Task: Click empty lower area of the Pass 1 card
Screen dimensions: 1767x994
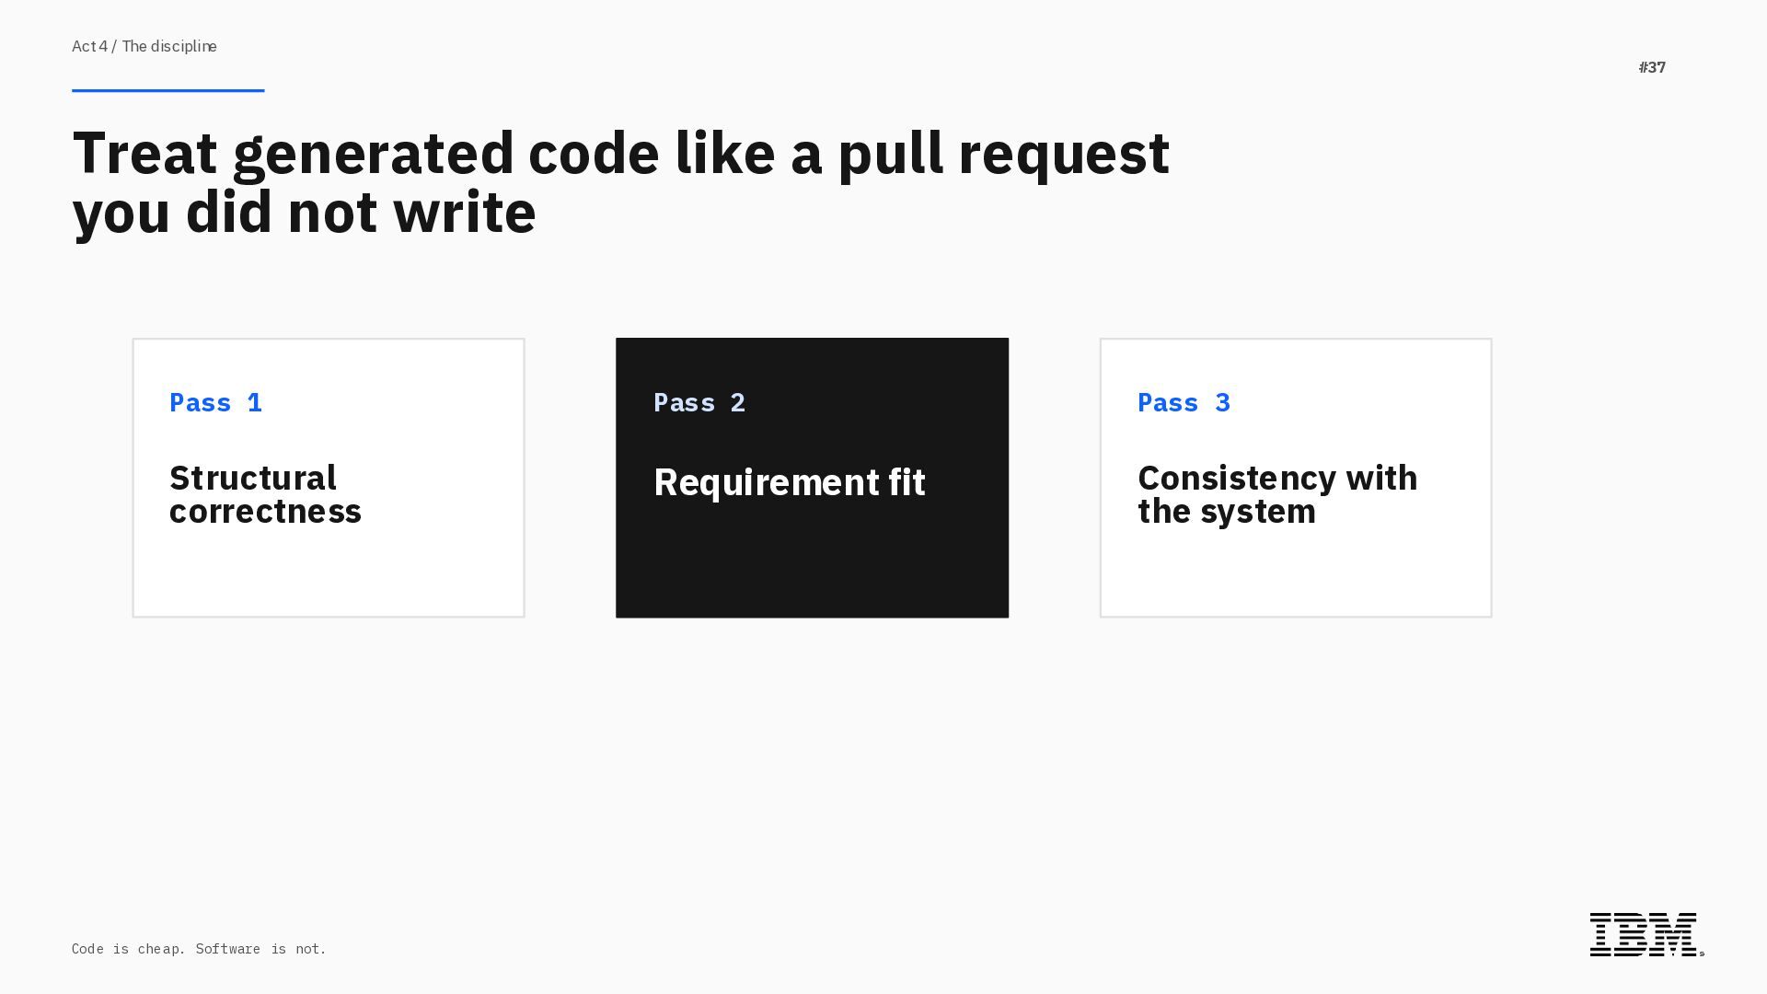Action: pyautogui.click(x=328, y=575)
